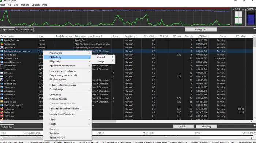Click the FileCoAuth.exe process icon
256x143 pixels.
tap(2, 105)
